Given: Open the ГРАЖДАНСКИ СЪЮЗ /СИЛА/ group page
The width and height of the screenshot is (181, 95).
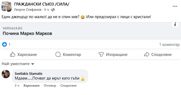Looking at the screenshot, I should (42, 4).
